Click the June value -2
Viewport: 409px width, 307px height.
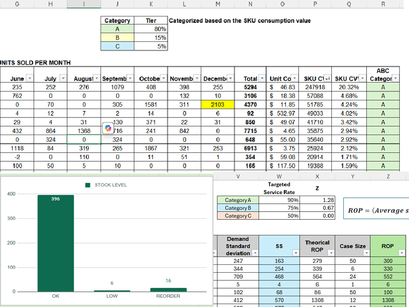click(x=17, y=157)
